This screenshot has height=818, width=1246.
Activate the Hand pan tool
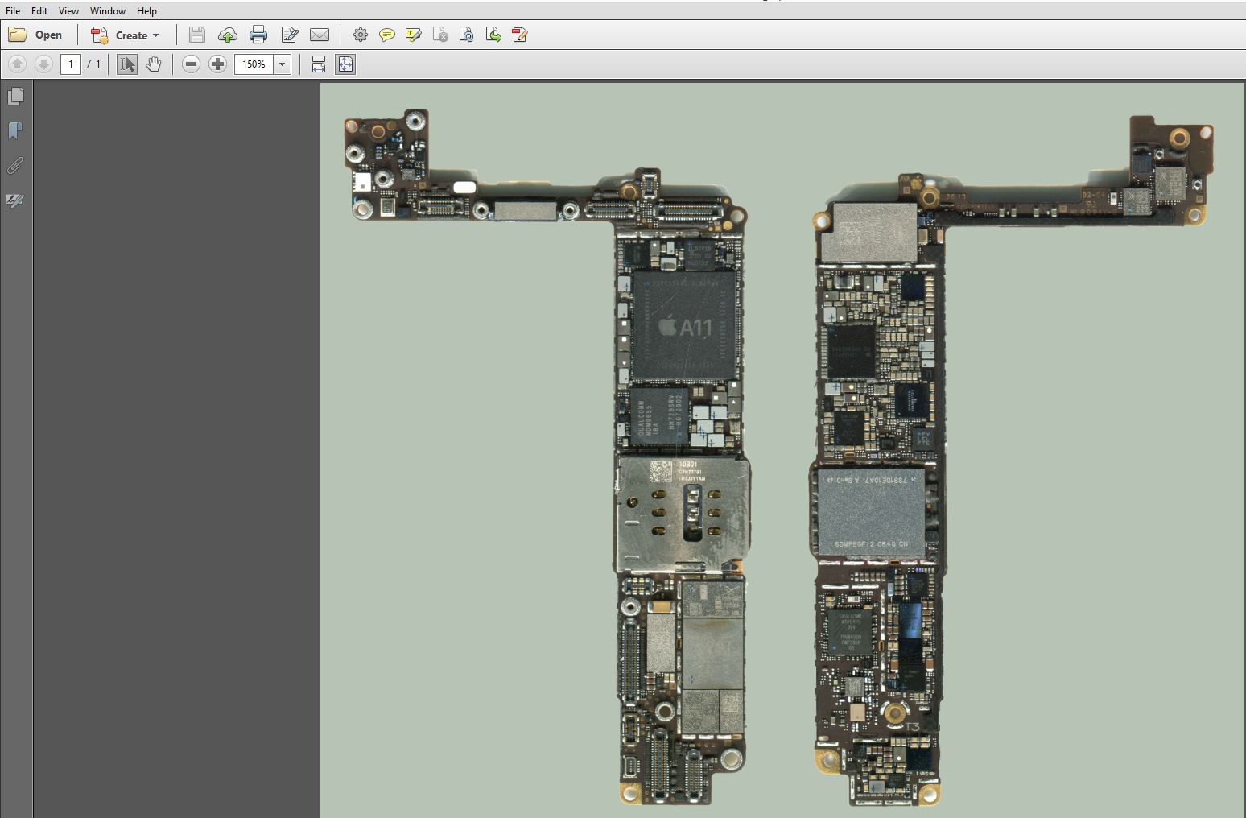pyautogui.click(x=154, y=64)
